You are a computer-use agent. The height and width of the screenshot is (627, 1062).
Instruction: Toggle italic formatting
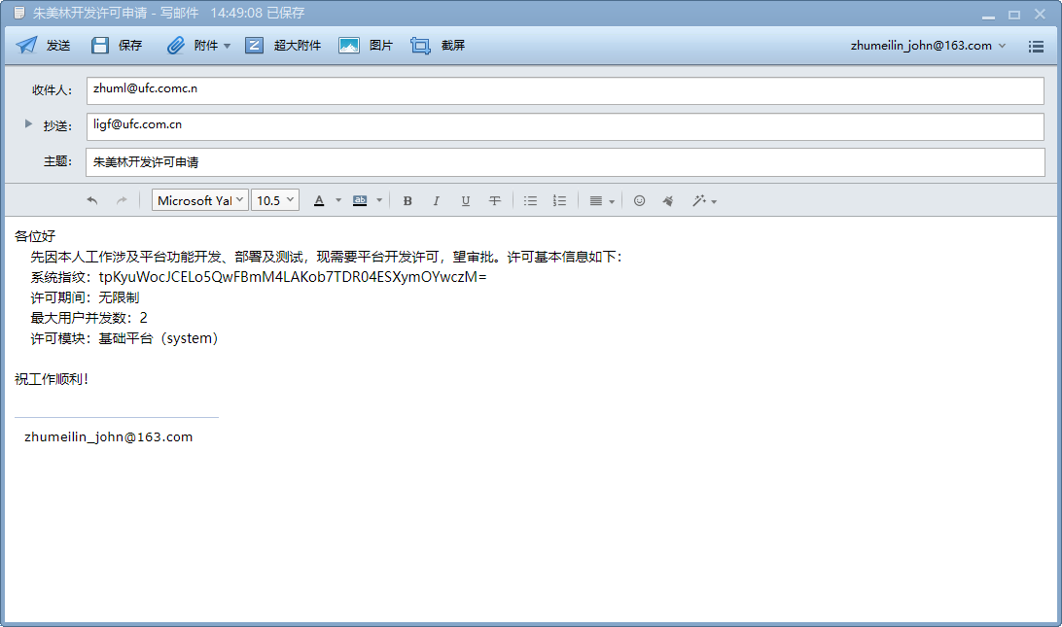[436, 200]
